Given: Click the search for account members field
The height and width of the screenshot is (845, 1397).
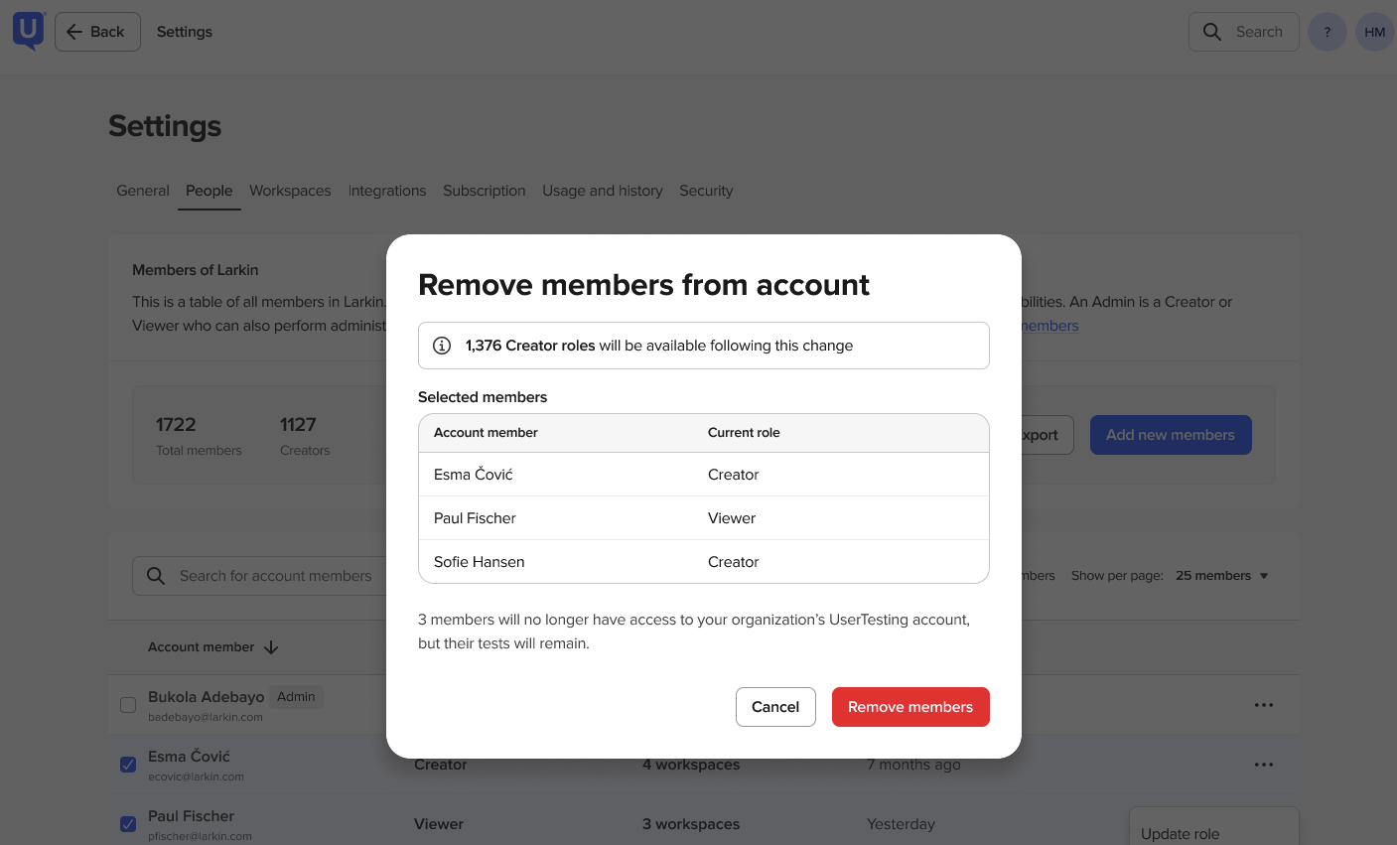Looking at the screenshot, I should [258, 576].
